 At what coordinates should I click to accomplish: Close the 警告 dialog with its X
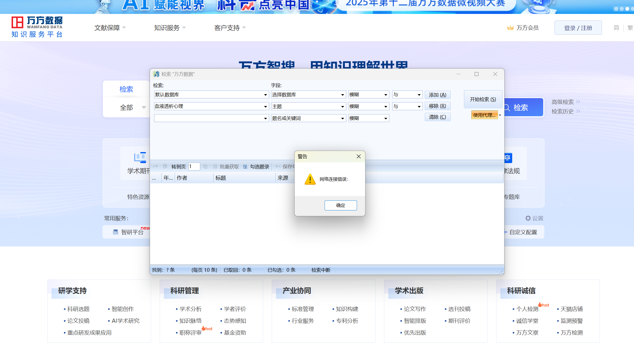(x=359, y=157)
